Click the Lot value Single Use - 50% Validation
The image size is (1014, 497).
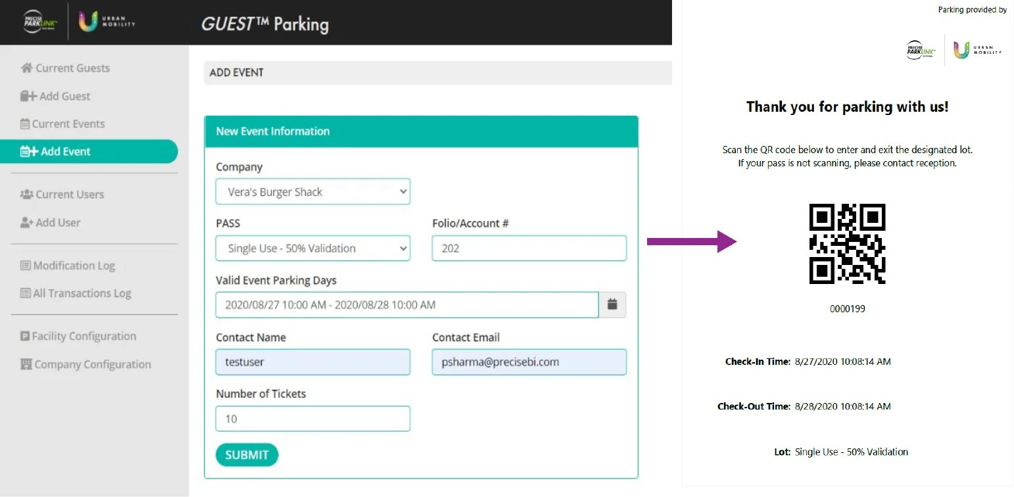click(x=852, y=452)
